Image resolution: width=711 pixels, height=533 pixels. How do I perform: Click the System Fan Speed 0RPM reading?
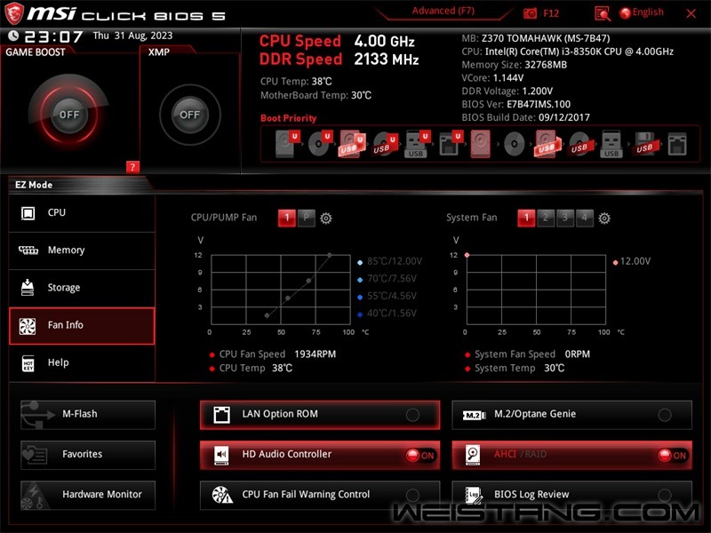(x=577, y=354)
